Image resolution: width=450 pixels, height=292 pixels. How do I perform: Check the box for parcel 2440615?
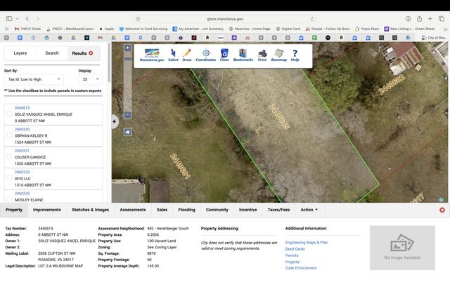[9, 114]
